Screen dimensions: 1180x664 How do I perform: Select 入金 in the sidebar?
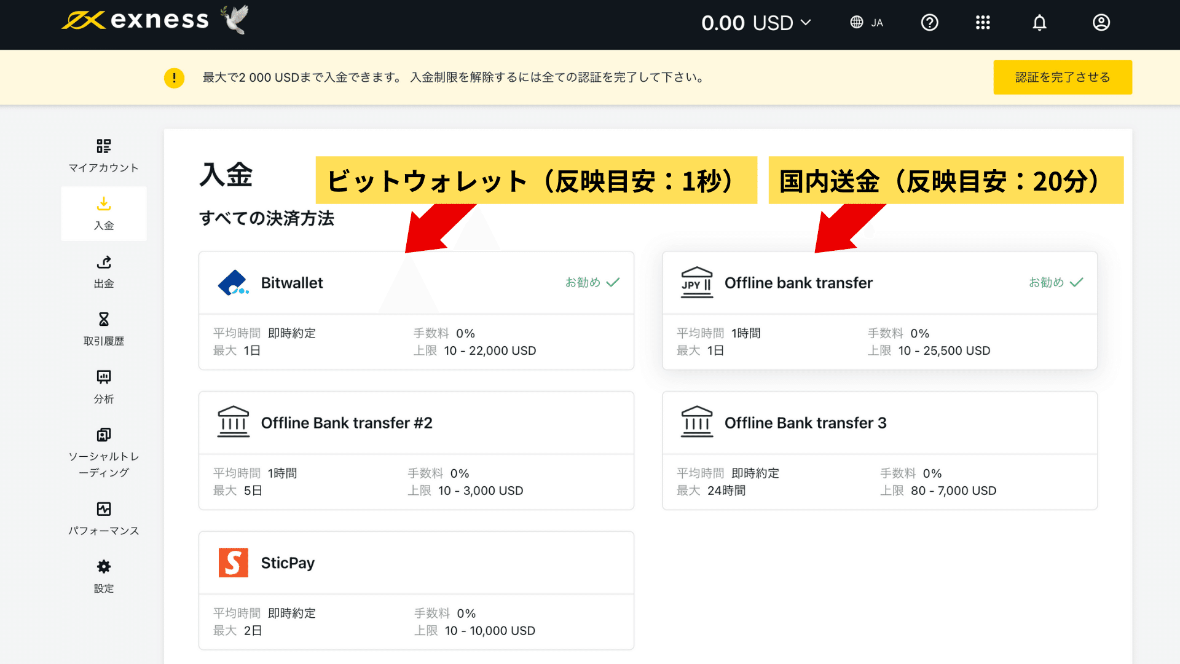coord(104,213)
